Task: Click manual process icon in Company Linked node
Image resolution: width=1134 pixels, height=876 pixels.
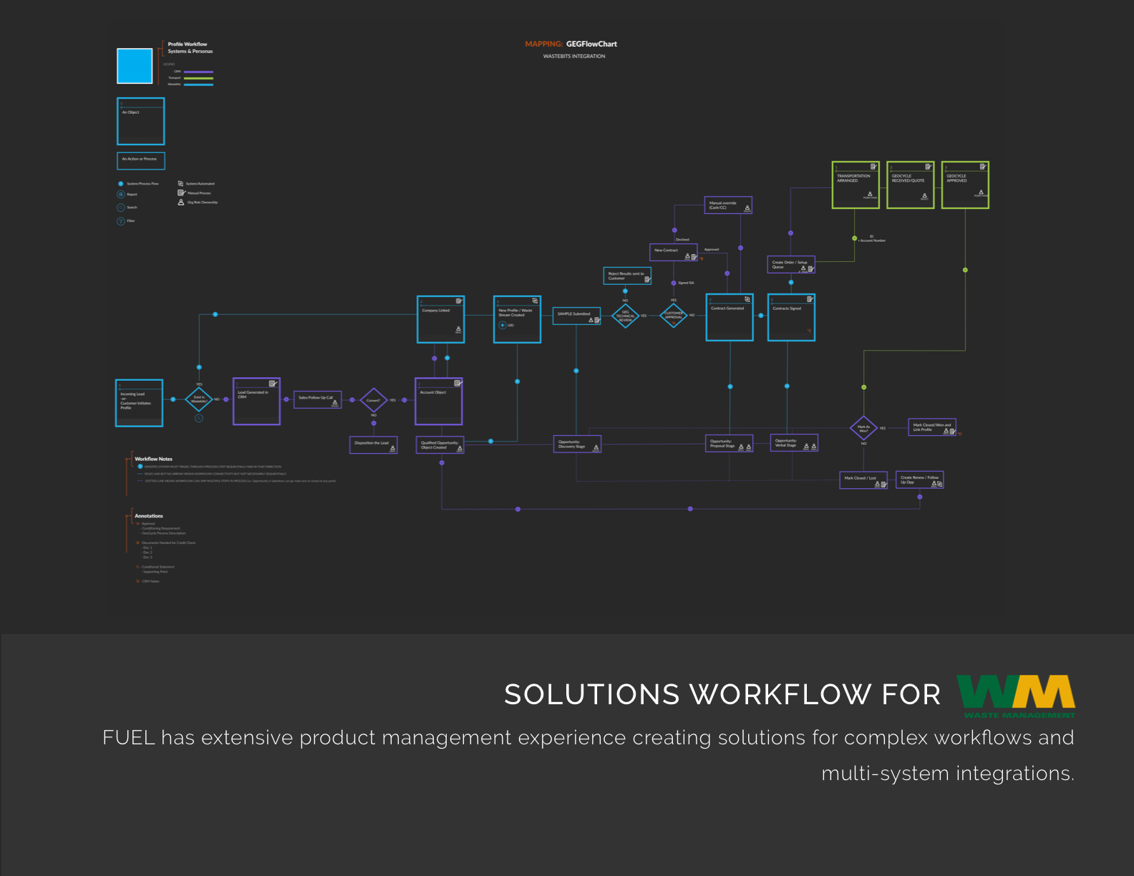Action: (x=458, y=301)
